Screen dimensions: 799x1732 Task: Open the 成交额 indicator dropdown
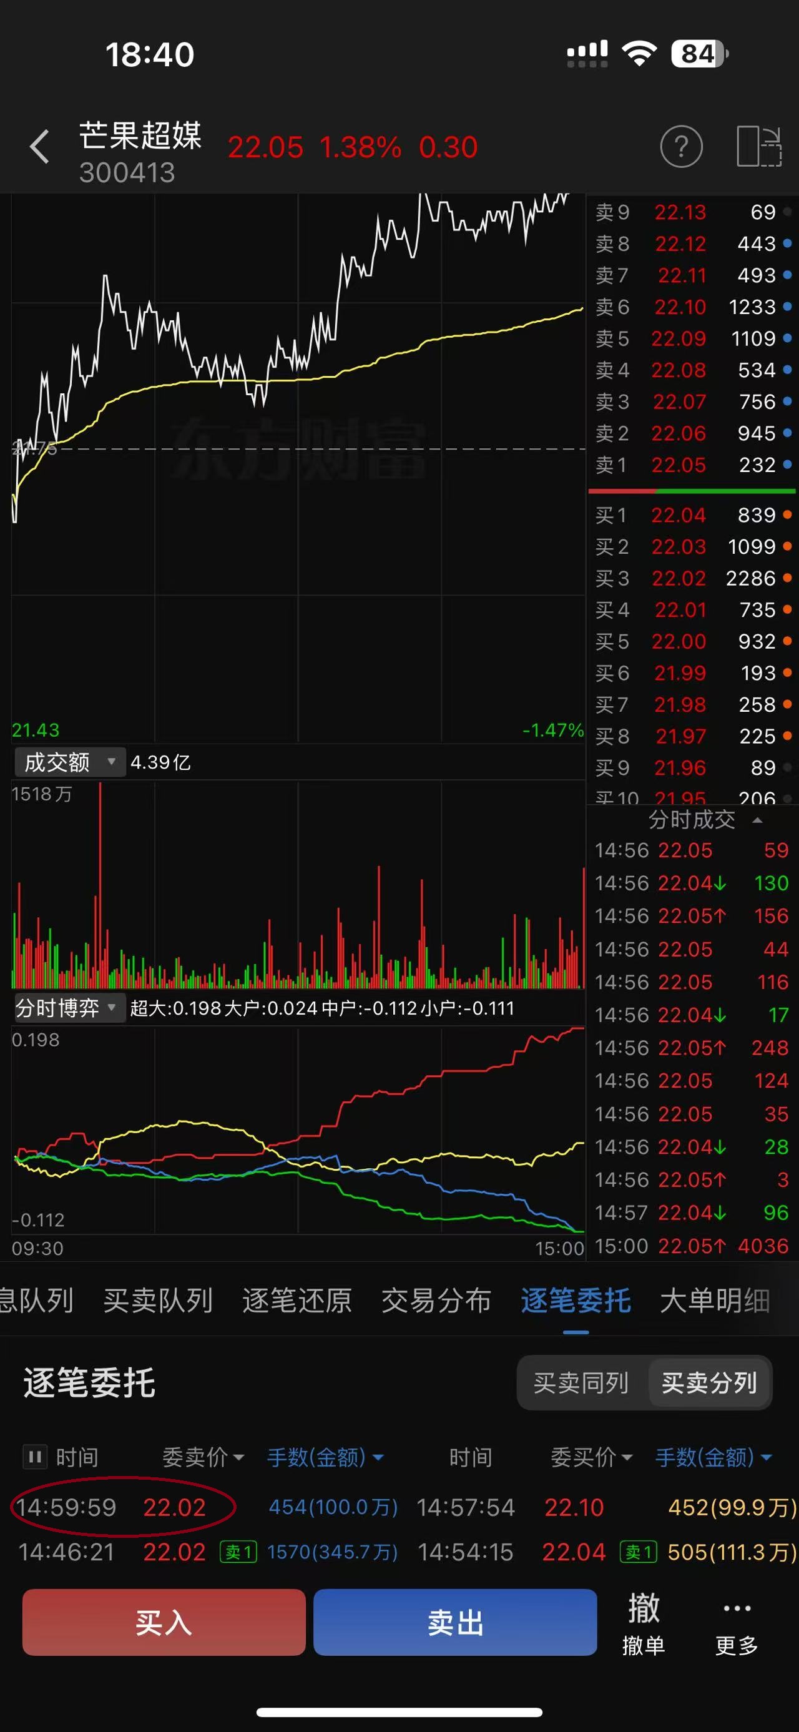(x=69, y=762)
